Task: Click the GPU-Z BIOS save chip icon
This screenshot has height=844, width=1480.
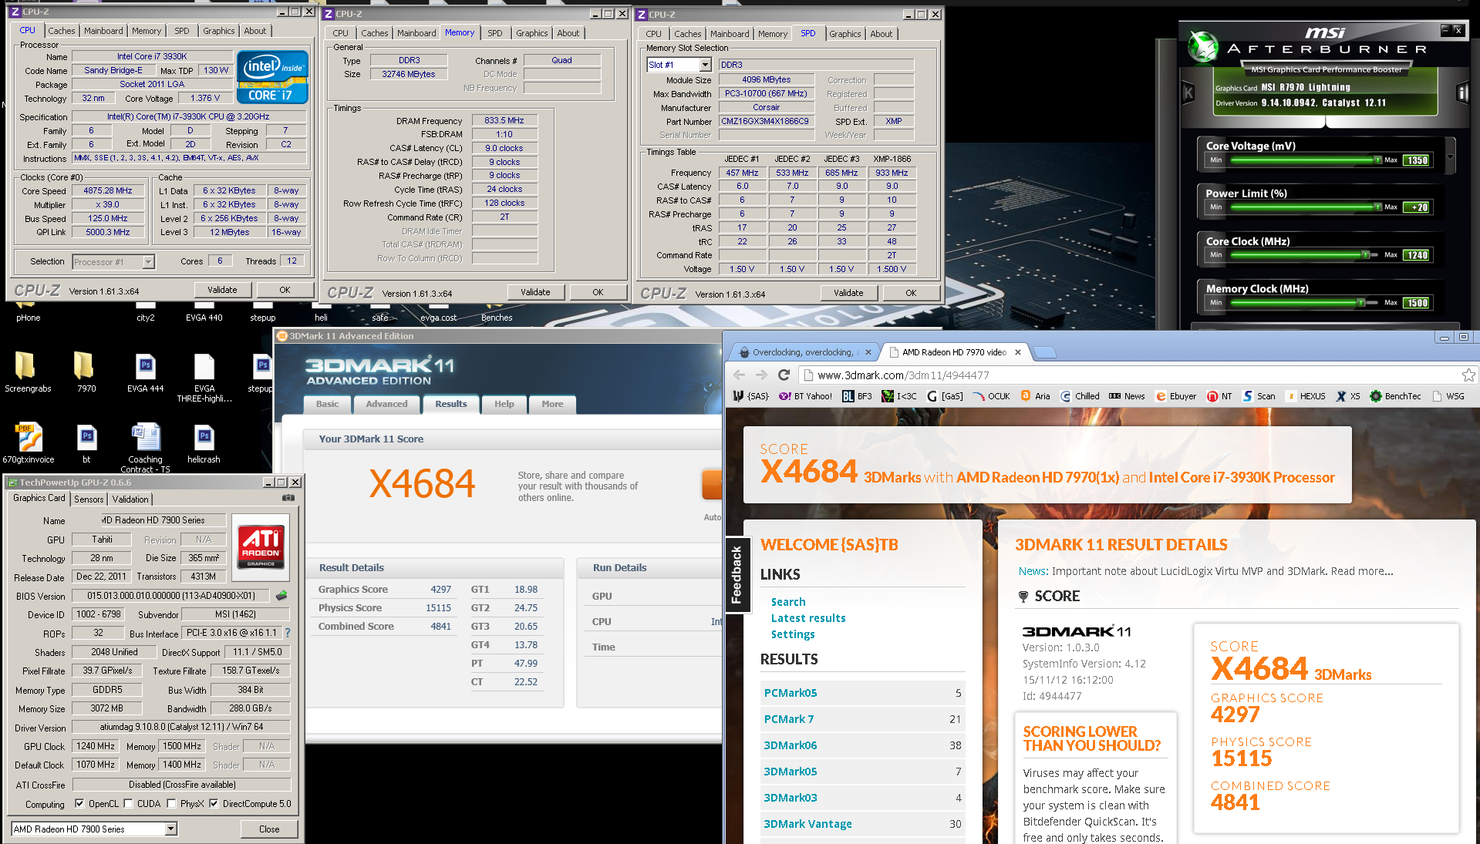Action: click(x=282, y=595)
